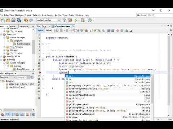Open the Refactor menu
The height and width of the screenshot is (129, 173).
point(37,15)
